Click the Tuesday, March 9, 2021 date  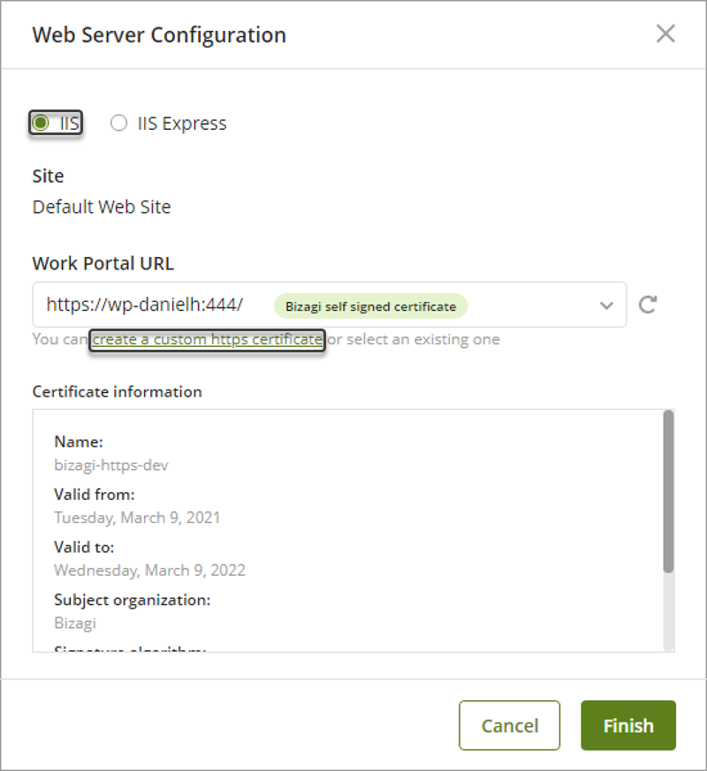coord(137,518)
